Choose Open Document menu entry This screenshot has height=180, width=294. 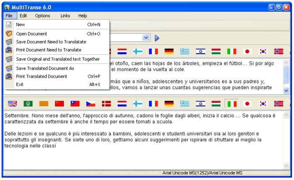57,34
